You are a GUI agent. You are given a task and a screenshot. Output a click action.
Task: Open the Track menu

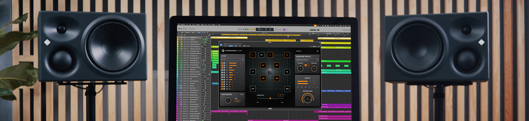tap(193, 24)
